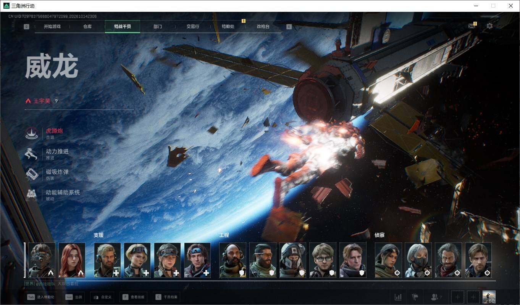
Task: Select the 动力推进 skill icon
Action: click(x=32, y=154)
